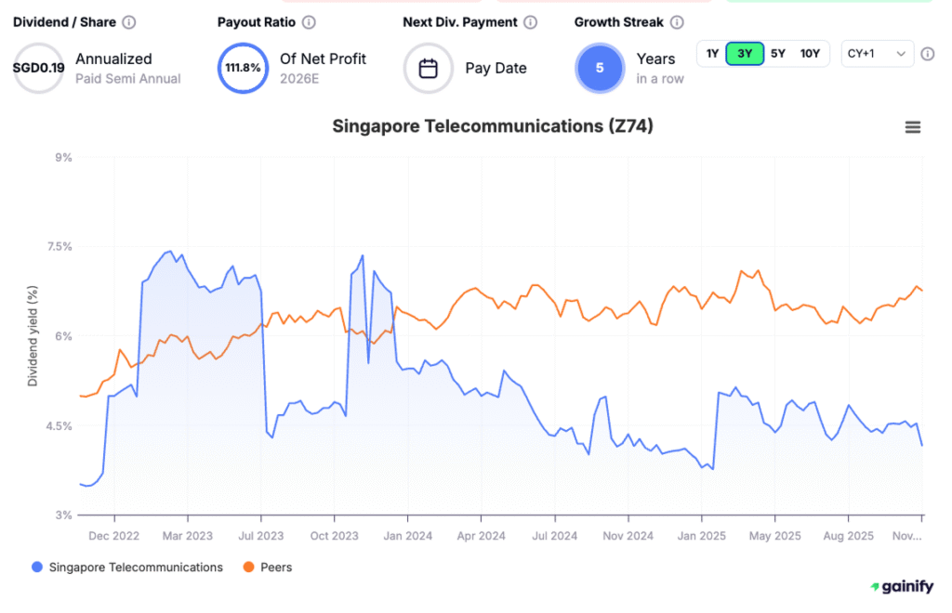This screenshot has width=952, height=613.
Task: Click the Gainify logo icon
Action: tap(873, 586)
